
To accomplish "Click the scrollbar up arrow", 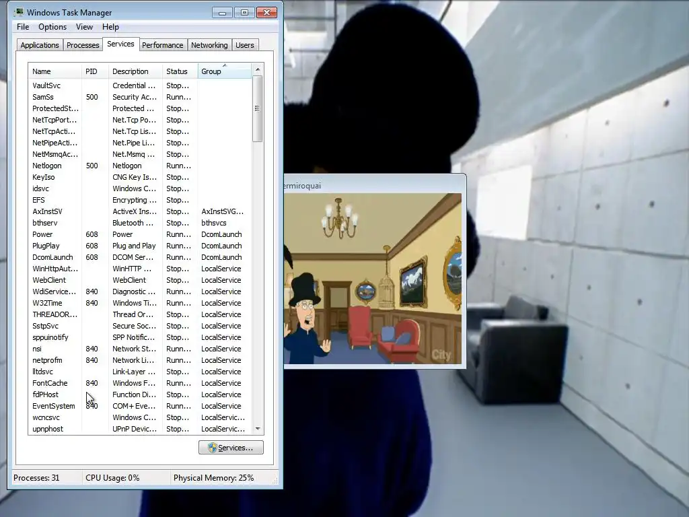I will (x=258, y=69).
